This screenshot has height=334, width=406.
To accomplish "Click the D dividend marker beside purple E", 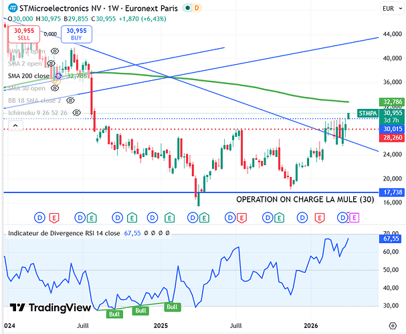I will click(x=342, y=218).
